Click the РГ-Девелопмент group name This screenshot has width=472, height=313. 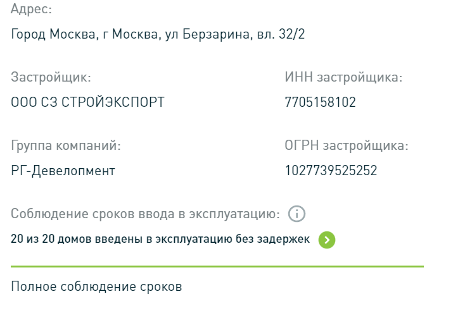(x=63, y=171)
